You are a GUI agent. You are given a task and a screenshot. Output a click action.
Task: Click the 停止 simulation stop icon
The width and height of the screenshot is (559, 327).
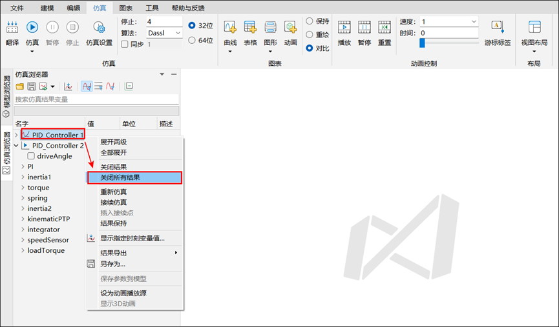point(72,27)
